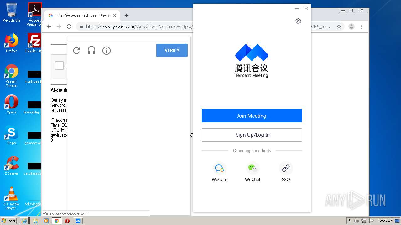Minimize the Chrome window

[343, 11]
